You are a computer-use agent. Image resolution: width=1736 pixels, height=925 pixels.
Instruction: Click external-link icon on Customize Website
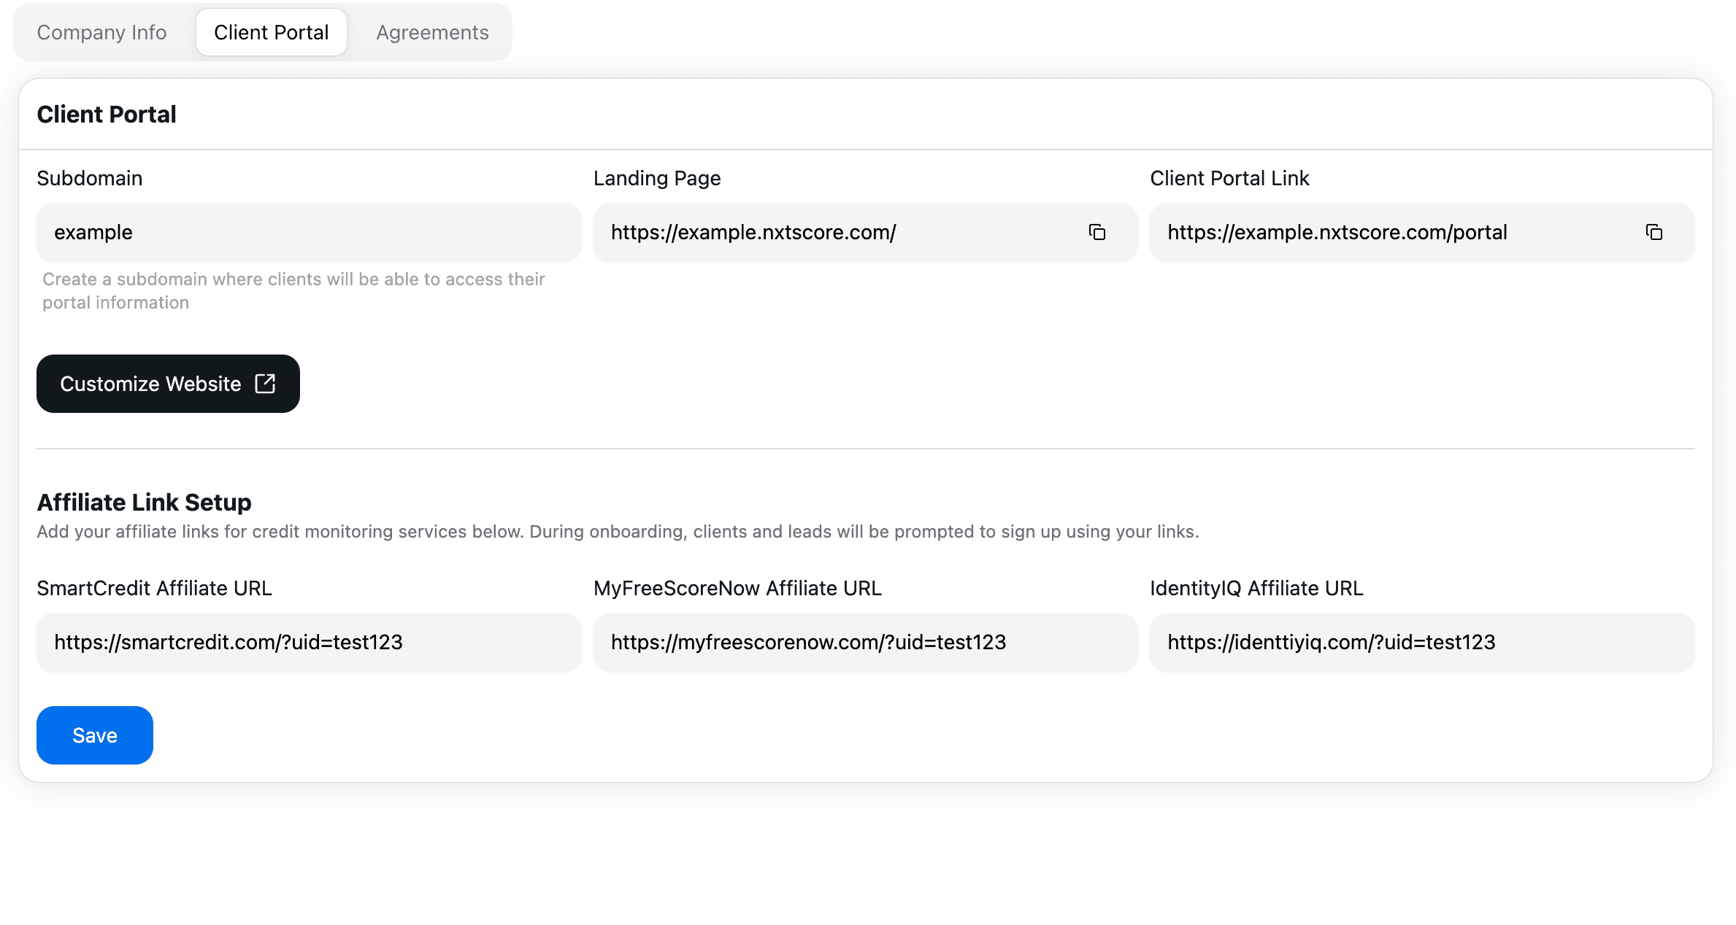pos(265,384)
